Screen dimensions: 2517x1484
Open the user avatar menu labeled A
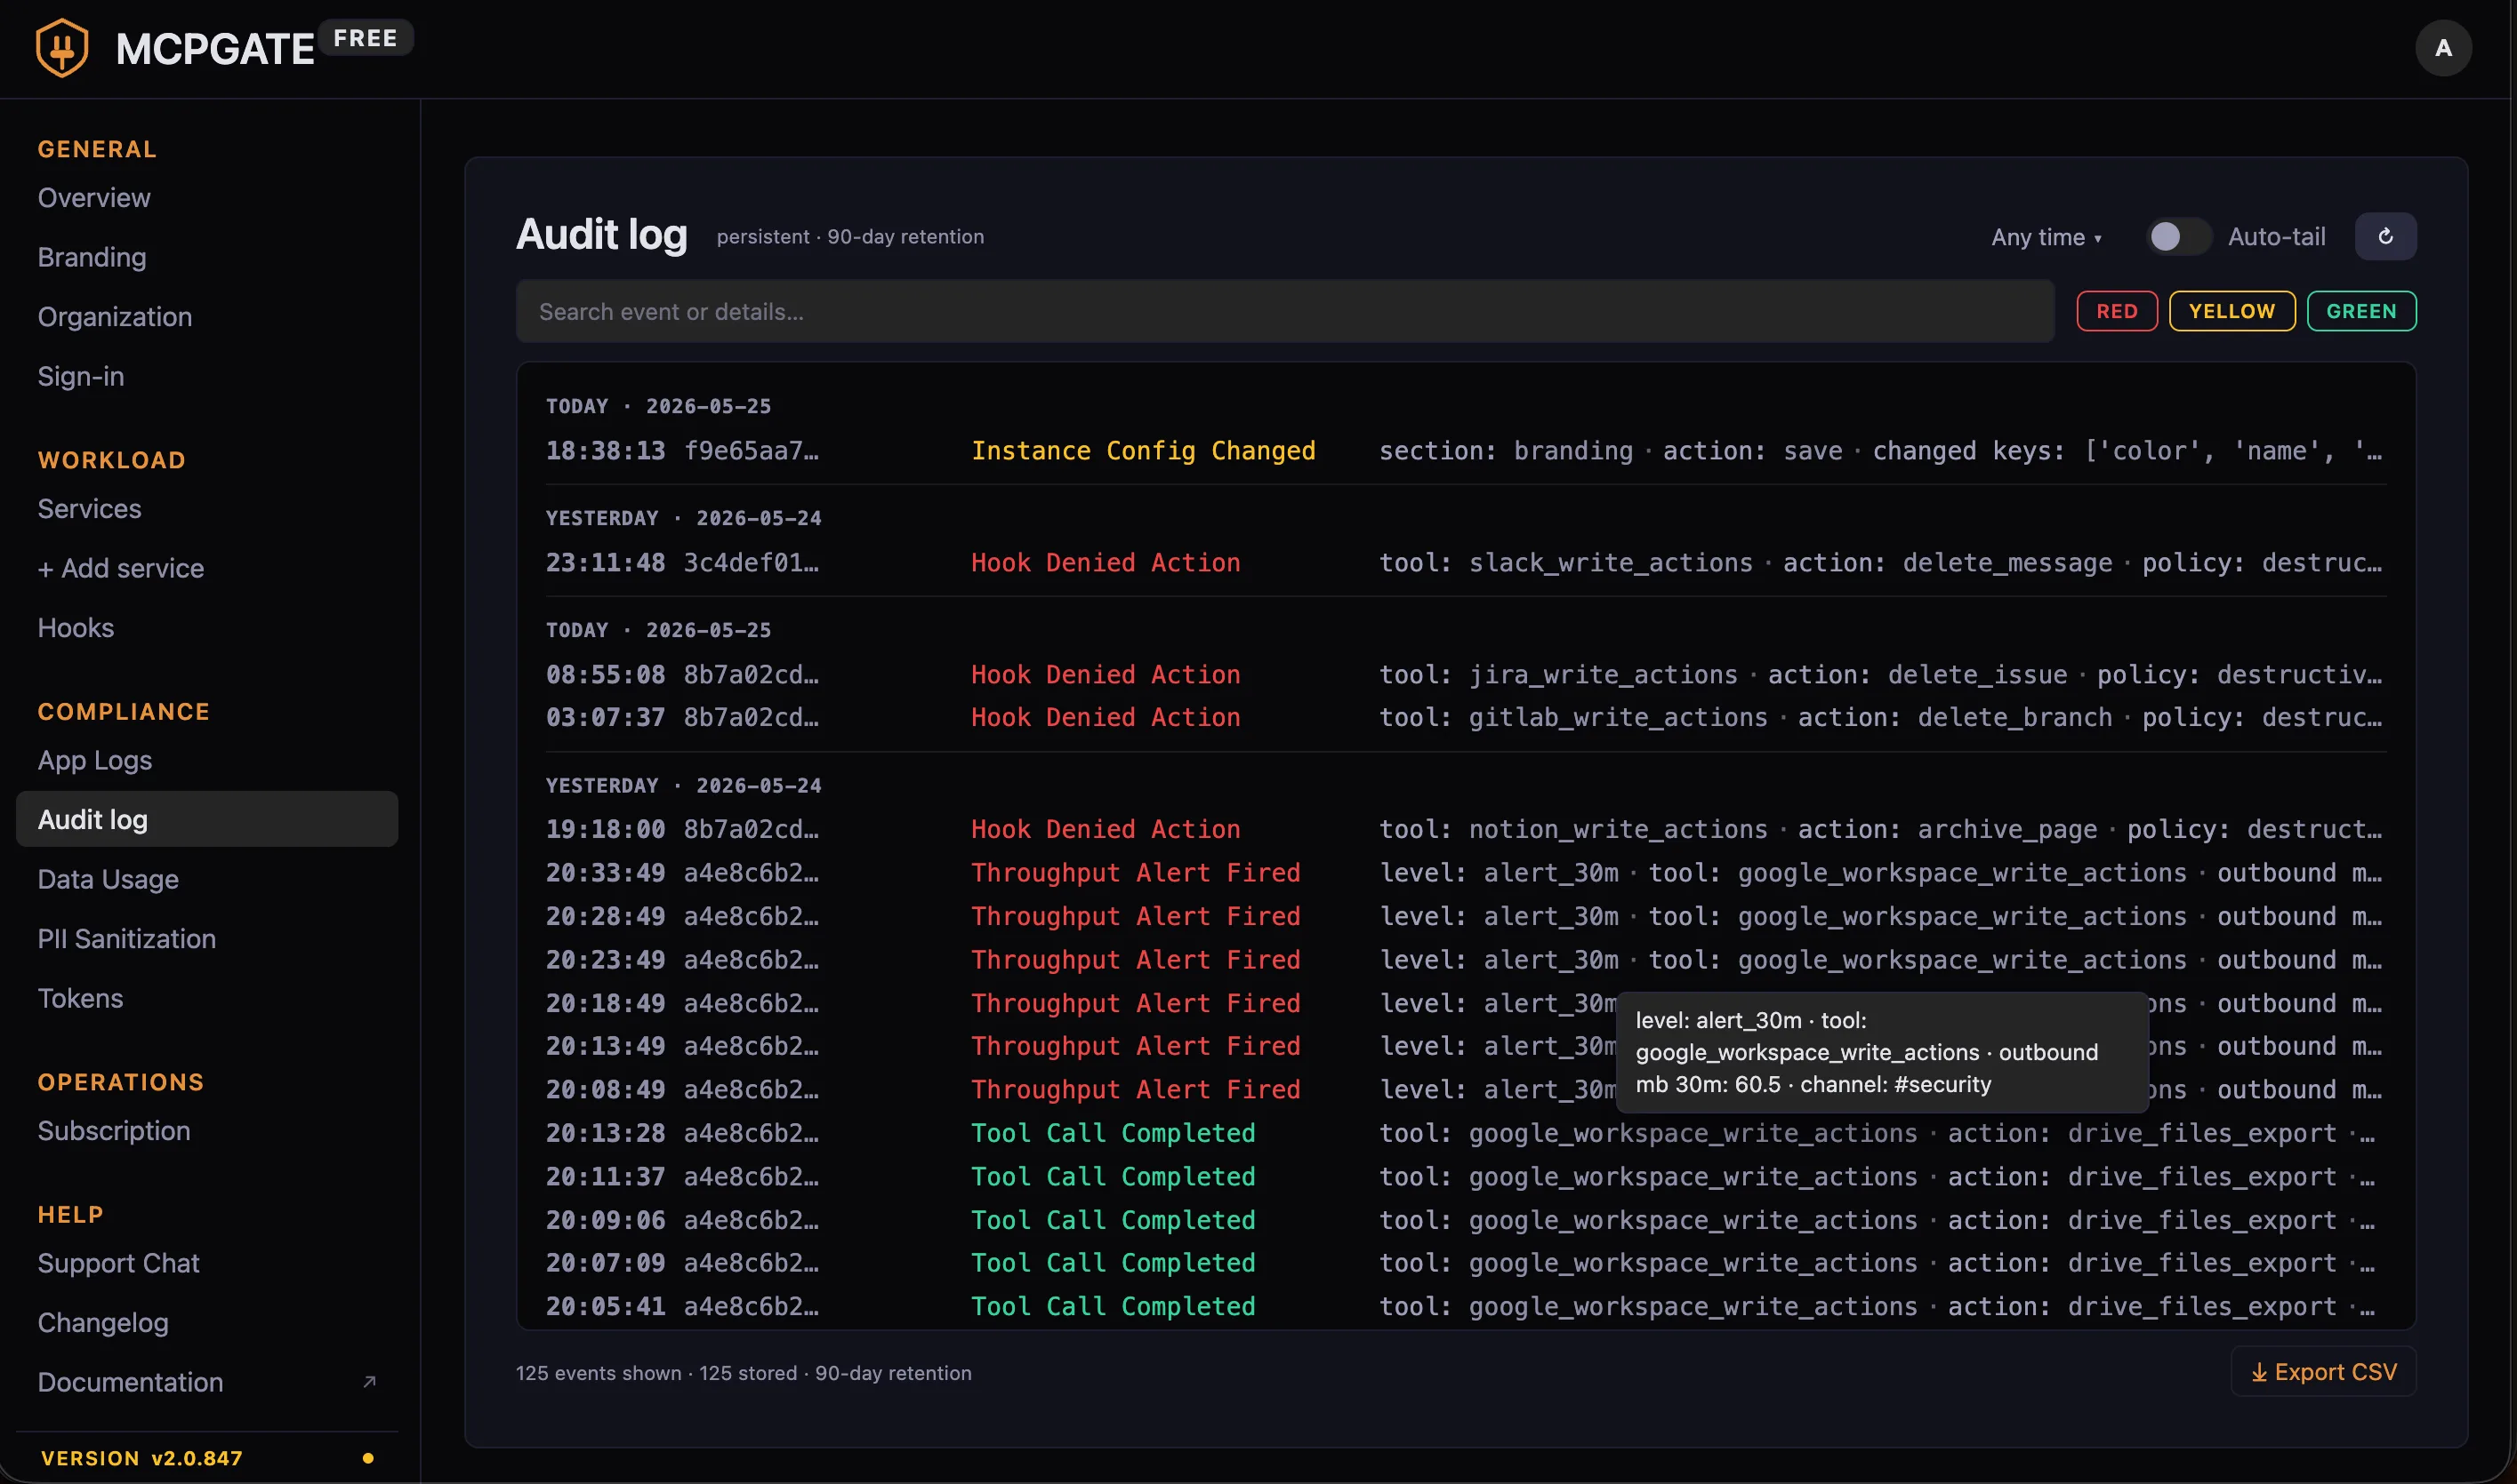pyautogui.click(x=2443, y=48)
